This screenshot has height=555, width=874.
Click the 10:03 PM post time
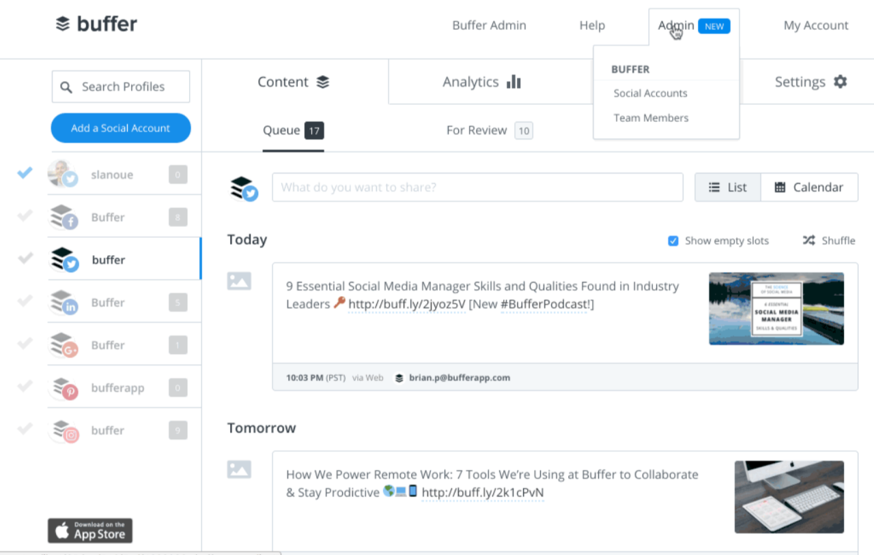[304, 378]
